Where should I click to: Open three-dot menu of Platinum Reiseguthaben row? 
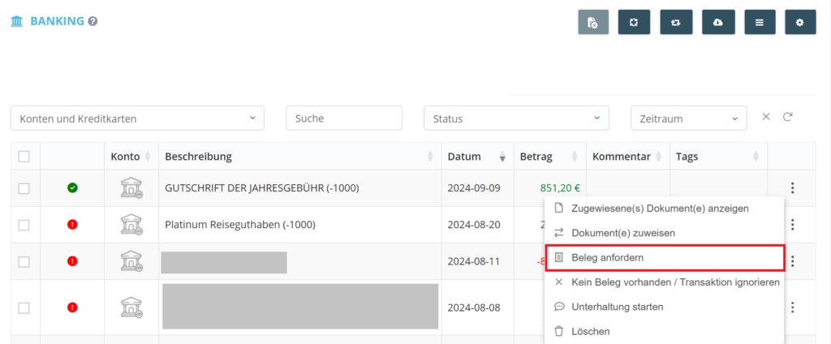click(x=792, y=225)
